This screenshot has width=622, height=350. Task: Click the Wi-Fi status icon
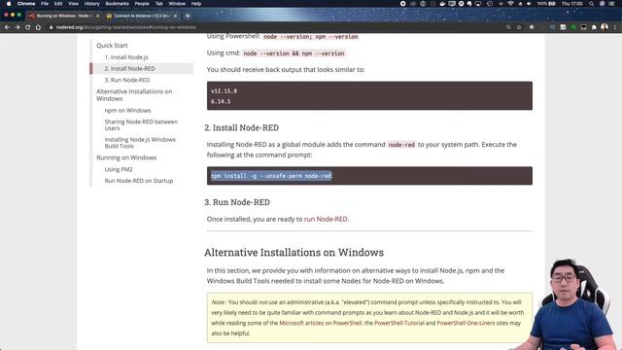[510, 4]
